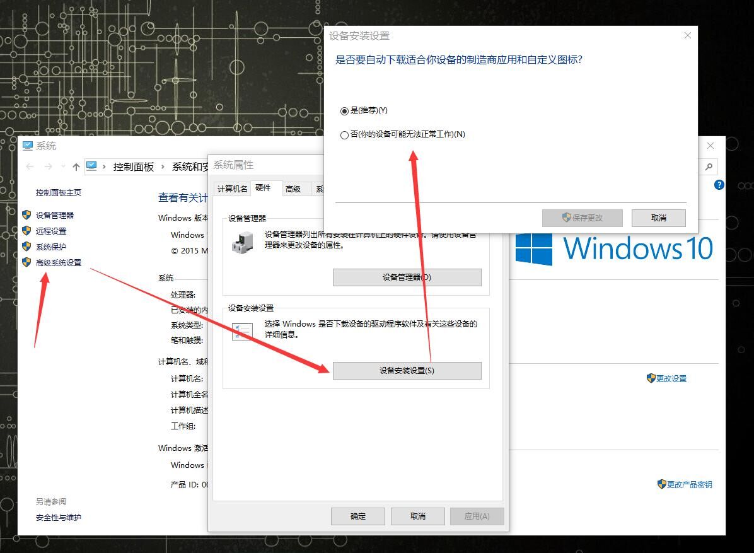
Task: Expand the chevron after 控制面板 breadcrumb
Action: tap(163, 167)
